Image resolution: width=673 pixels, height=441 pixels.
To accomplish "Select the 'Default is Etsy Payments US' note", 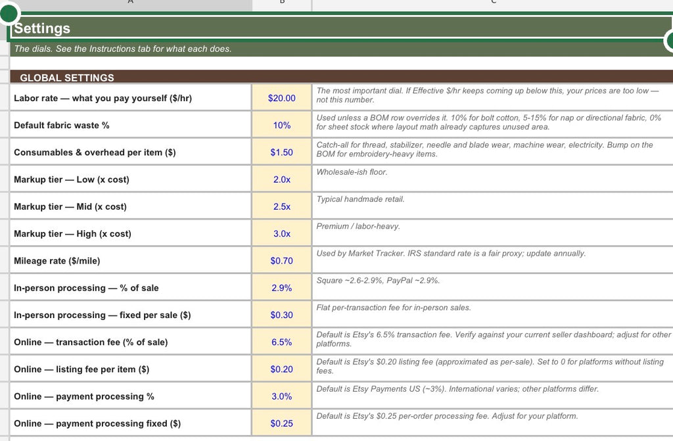I will [493, 396].
